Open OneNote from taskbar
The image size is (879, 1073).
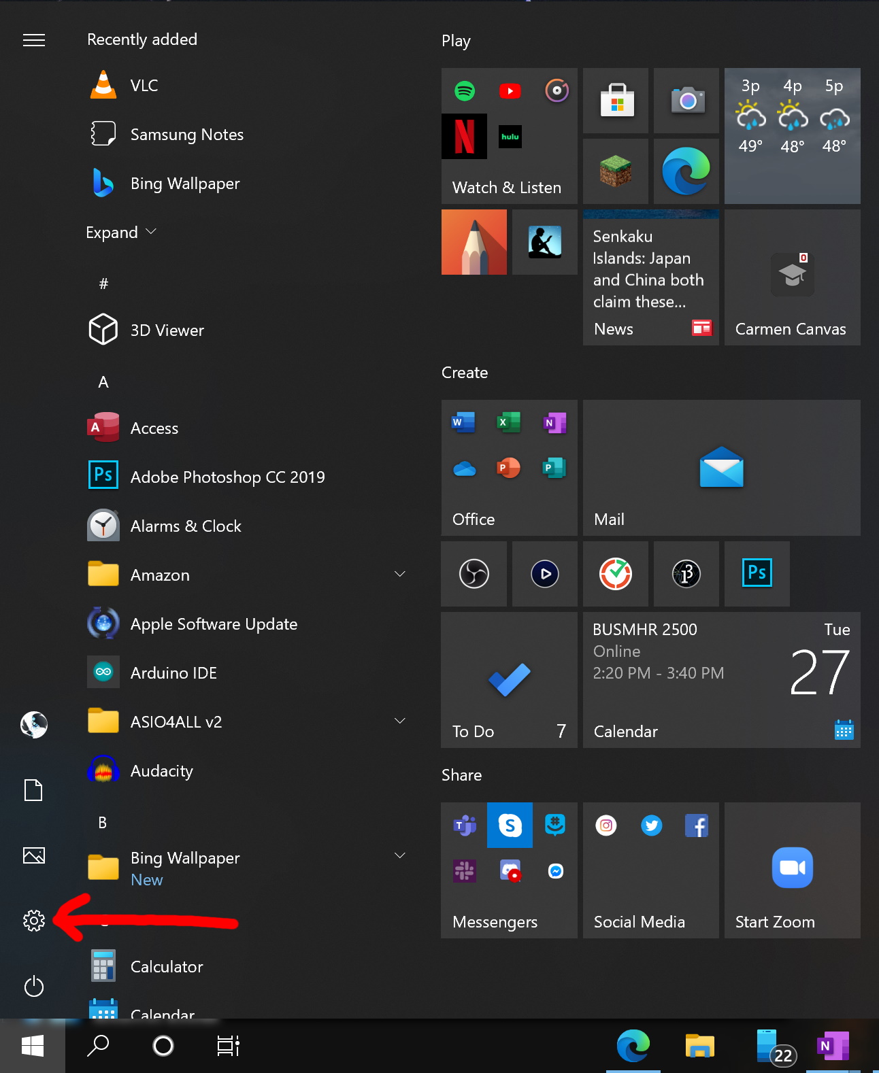833,1046
